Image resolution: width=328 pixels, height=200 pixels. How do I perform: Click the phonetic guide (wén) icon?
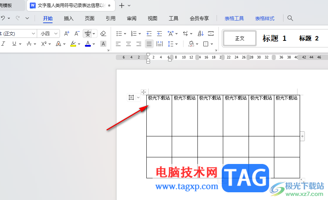pos(88,33)
